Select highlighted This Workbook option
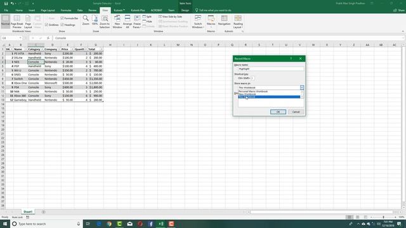The width and height of the screenshot is (406, 228). pos(269,97)
